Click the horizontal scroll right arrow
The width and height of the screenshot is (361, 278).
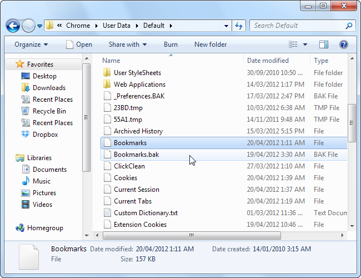coord(342,235)
